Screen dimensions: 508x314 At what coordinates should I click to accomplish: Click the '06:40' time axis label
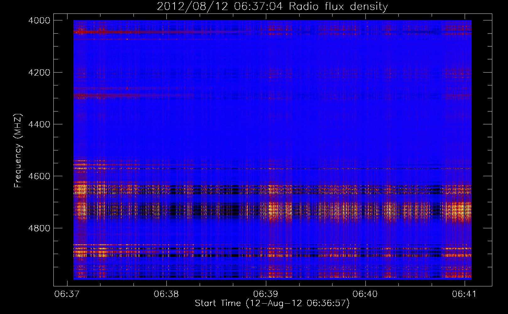[365, 294]
